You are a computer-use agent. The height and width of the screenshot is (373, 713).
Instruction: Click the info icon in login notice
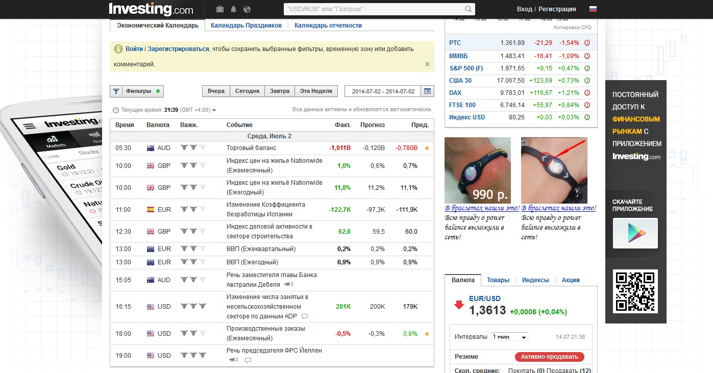coord(118,49)
